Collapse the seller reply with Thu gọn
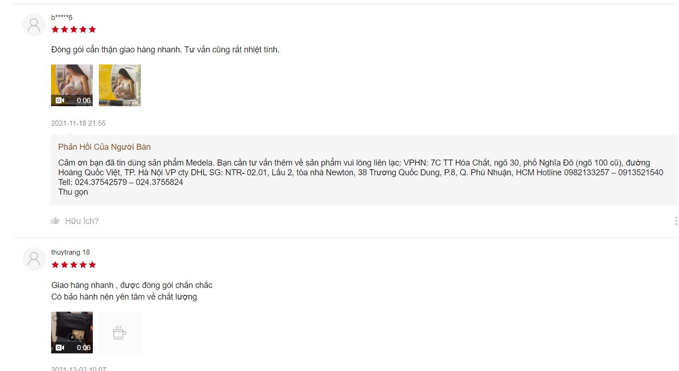Viewport: 679px width, 371px height. point(73,192)
